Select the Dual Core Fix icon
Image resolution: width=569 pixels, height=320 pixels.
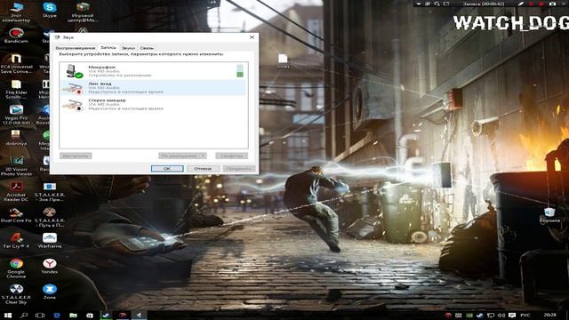[16, 215]
